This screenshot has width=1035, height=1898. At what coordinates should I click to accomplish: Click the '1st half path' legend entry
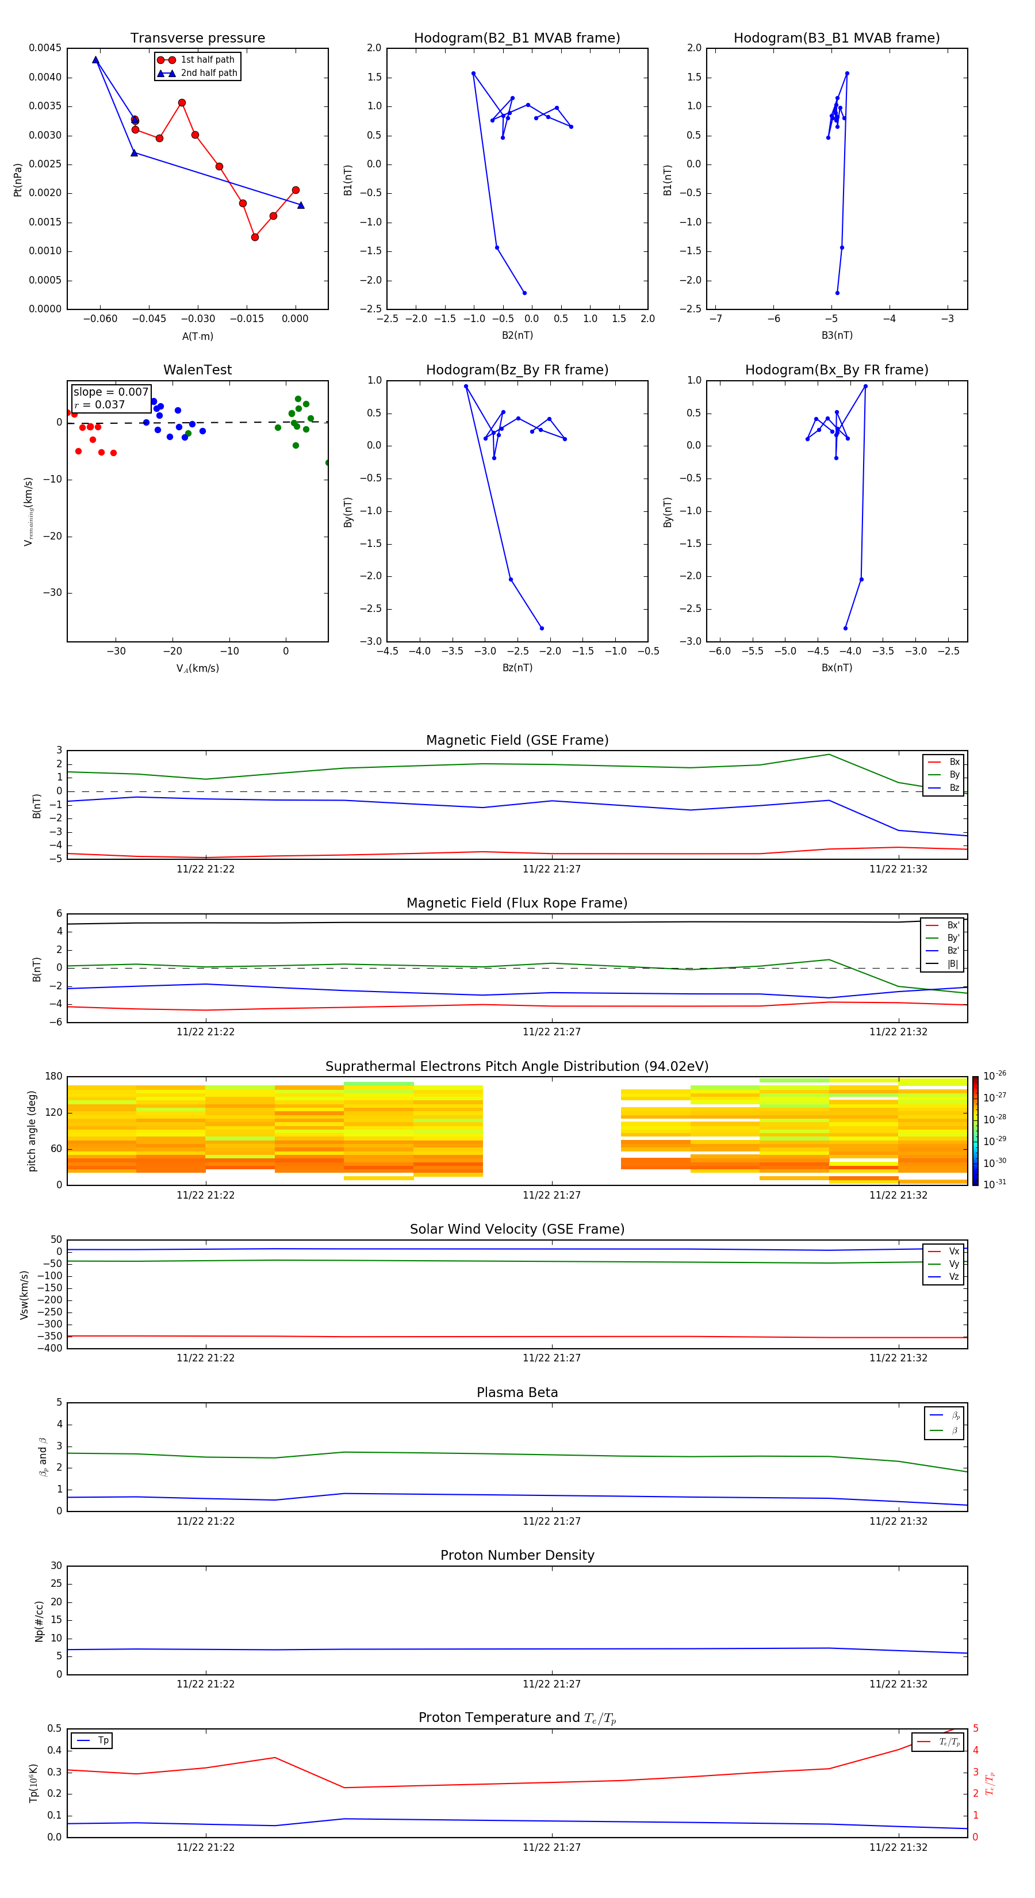tap(197, 60)
